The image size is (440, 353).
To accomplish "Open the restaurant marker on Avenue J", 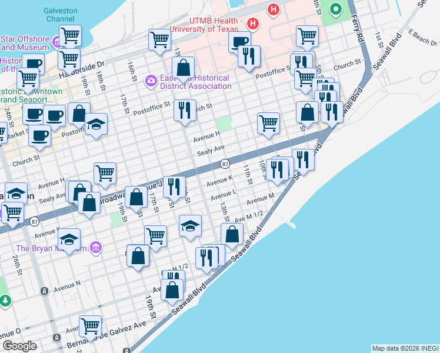I will point(174,187).
